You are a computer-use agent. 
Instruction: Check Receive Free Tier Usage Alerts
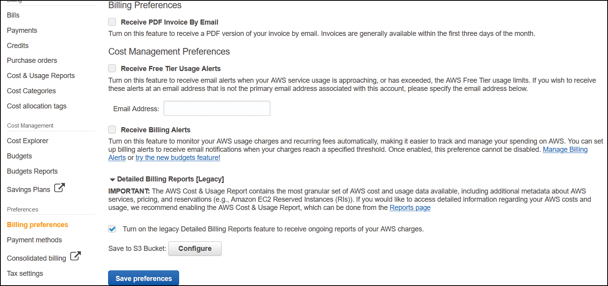coord(112,68)
